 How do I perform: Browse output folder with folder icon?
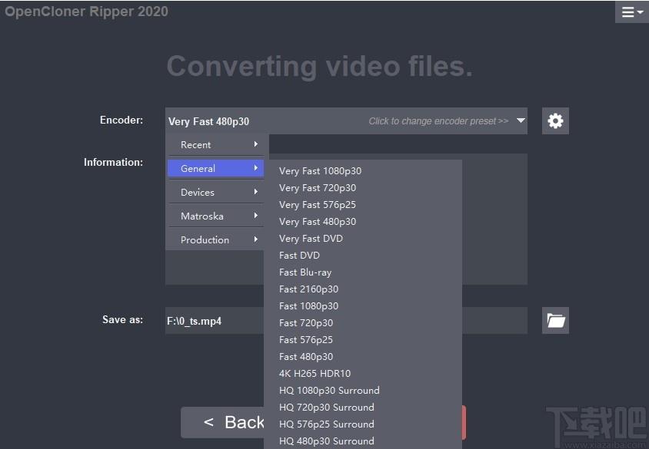click(555, 320)
